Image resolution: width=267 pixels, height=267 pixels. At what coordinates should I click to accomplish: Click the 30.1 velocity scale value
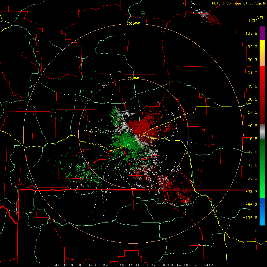click(x=252, y=99)
